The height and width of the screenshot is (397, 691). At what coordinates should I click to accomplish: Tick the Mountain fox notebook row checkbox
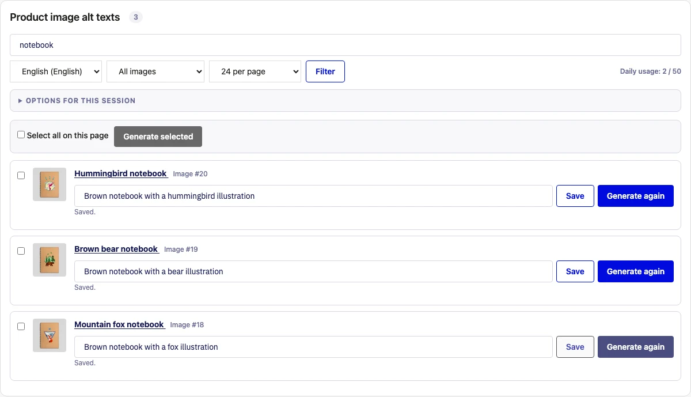(21, 327)
